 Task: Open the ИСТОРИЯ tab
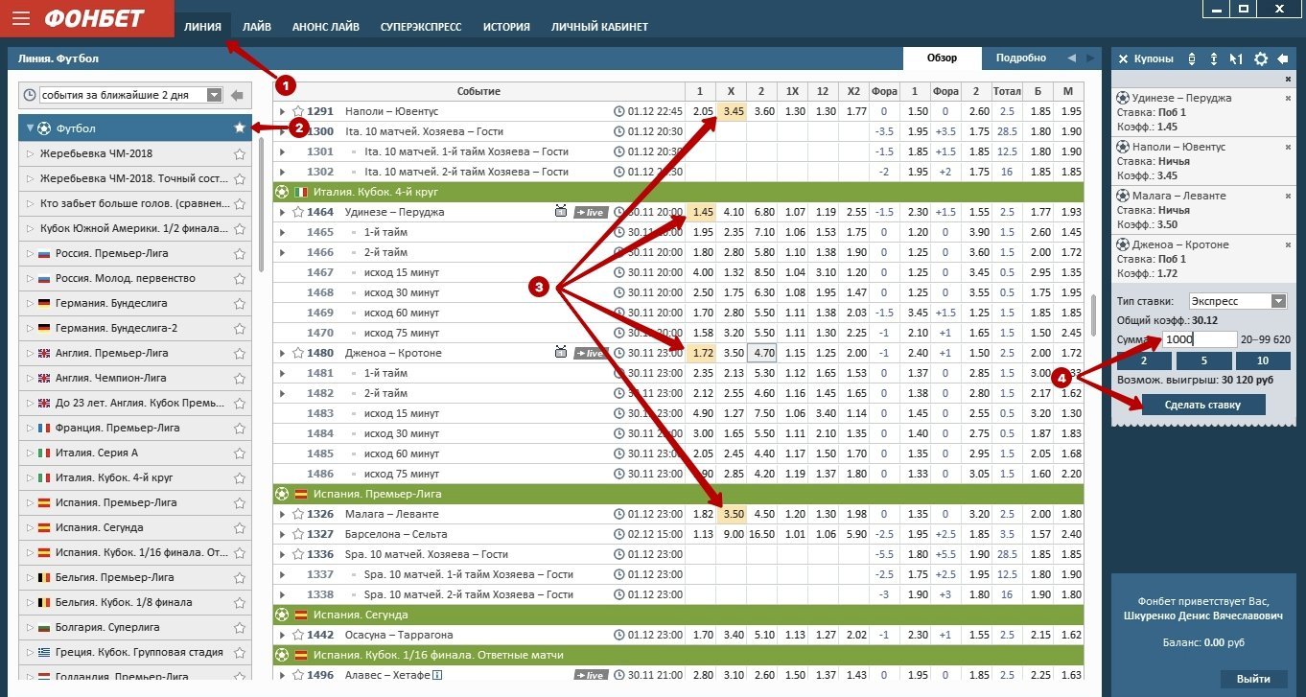[506, 27]
